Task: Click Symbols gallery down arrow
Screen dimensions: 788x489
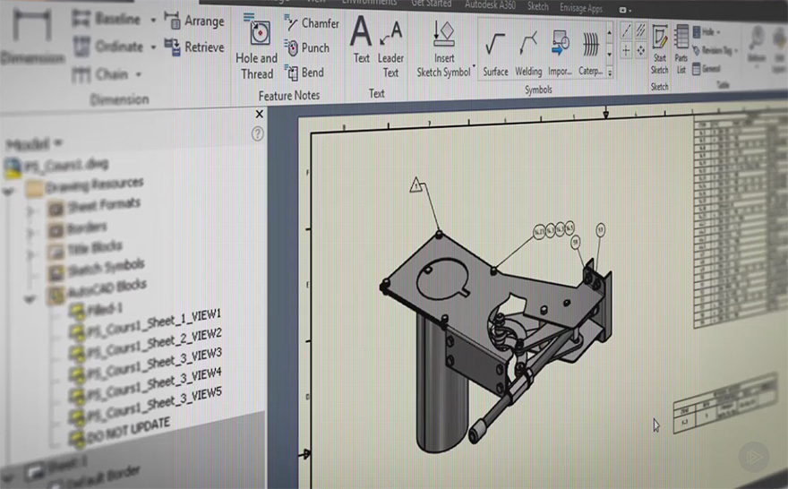Action: pyautogui.click(x=610, y=54)
